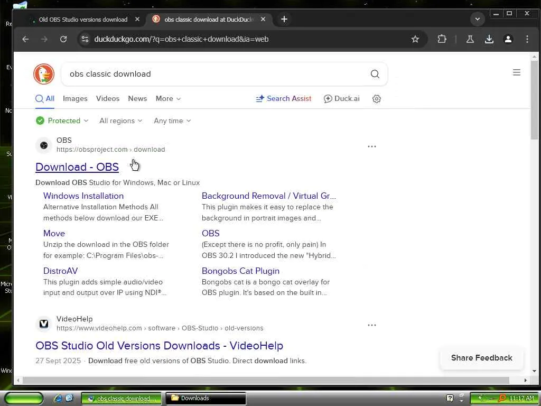This screenshot has height=406, width=541.
Task: Open Search Assist
Action: coord(283,99)
